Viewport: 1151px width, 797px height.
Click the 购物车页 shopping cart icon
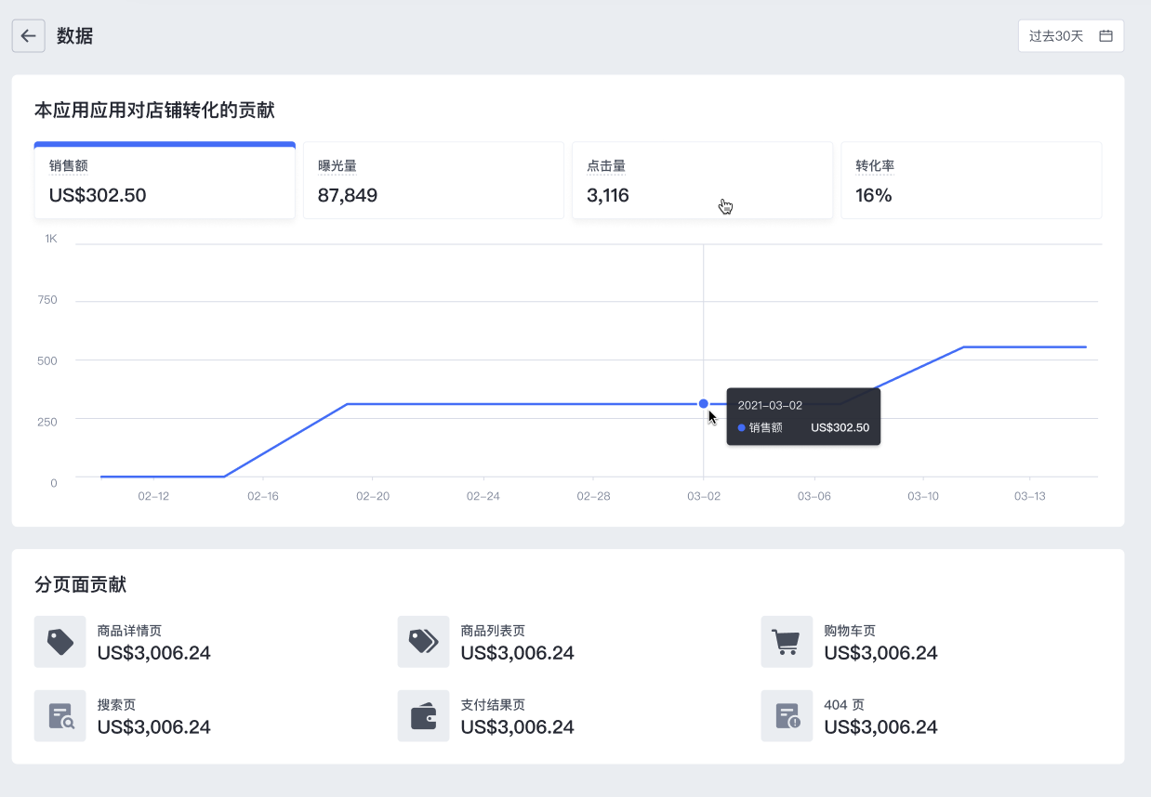(x=787, y=642)
